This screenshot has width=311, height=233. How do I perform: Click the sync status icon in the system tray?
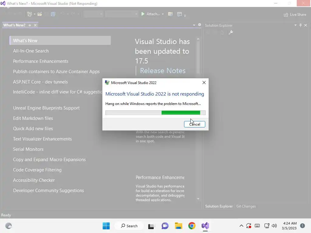(249, 226)
